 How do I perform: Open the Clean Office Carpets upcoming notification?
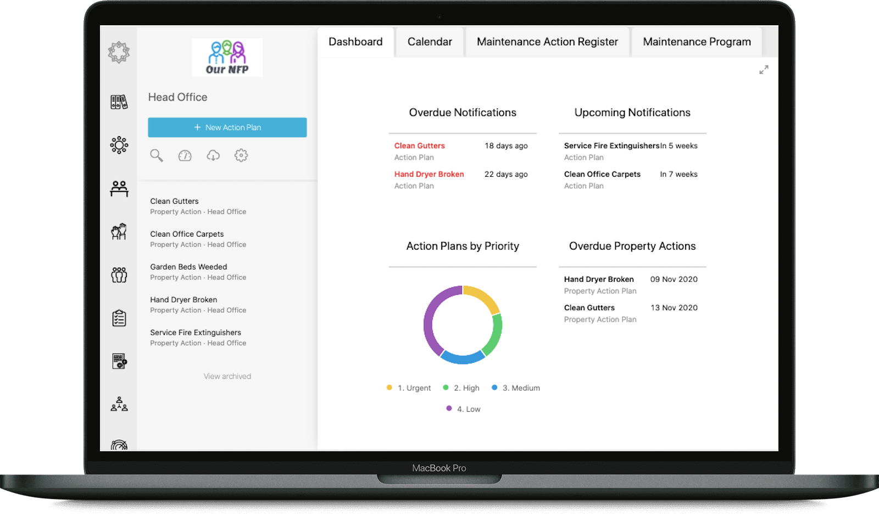click(602, 174)
